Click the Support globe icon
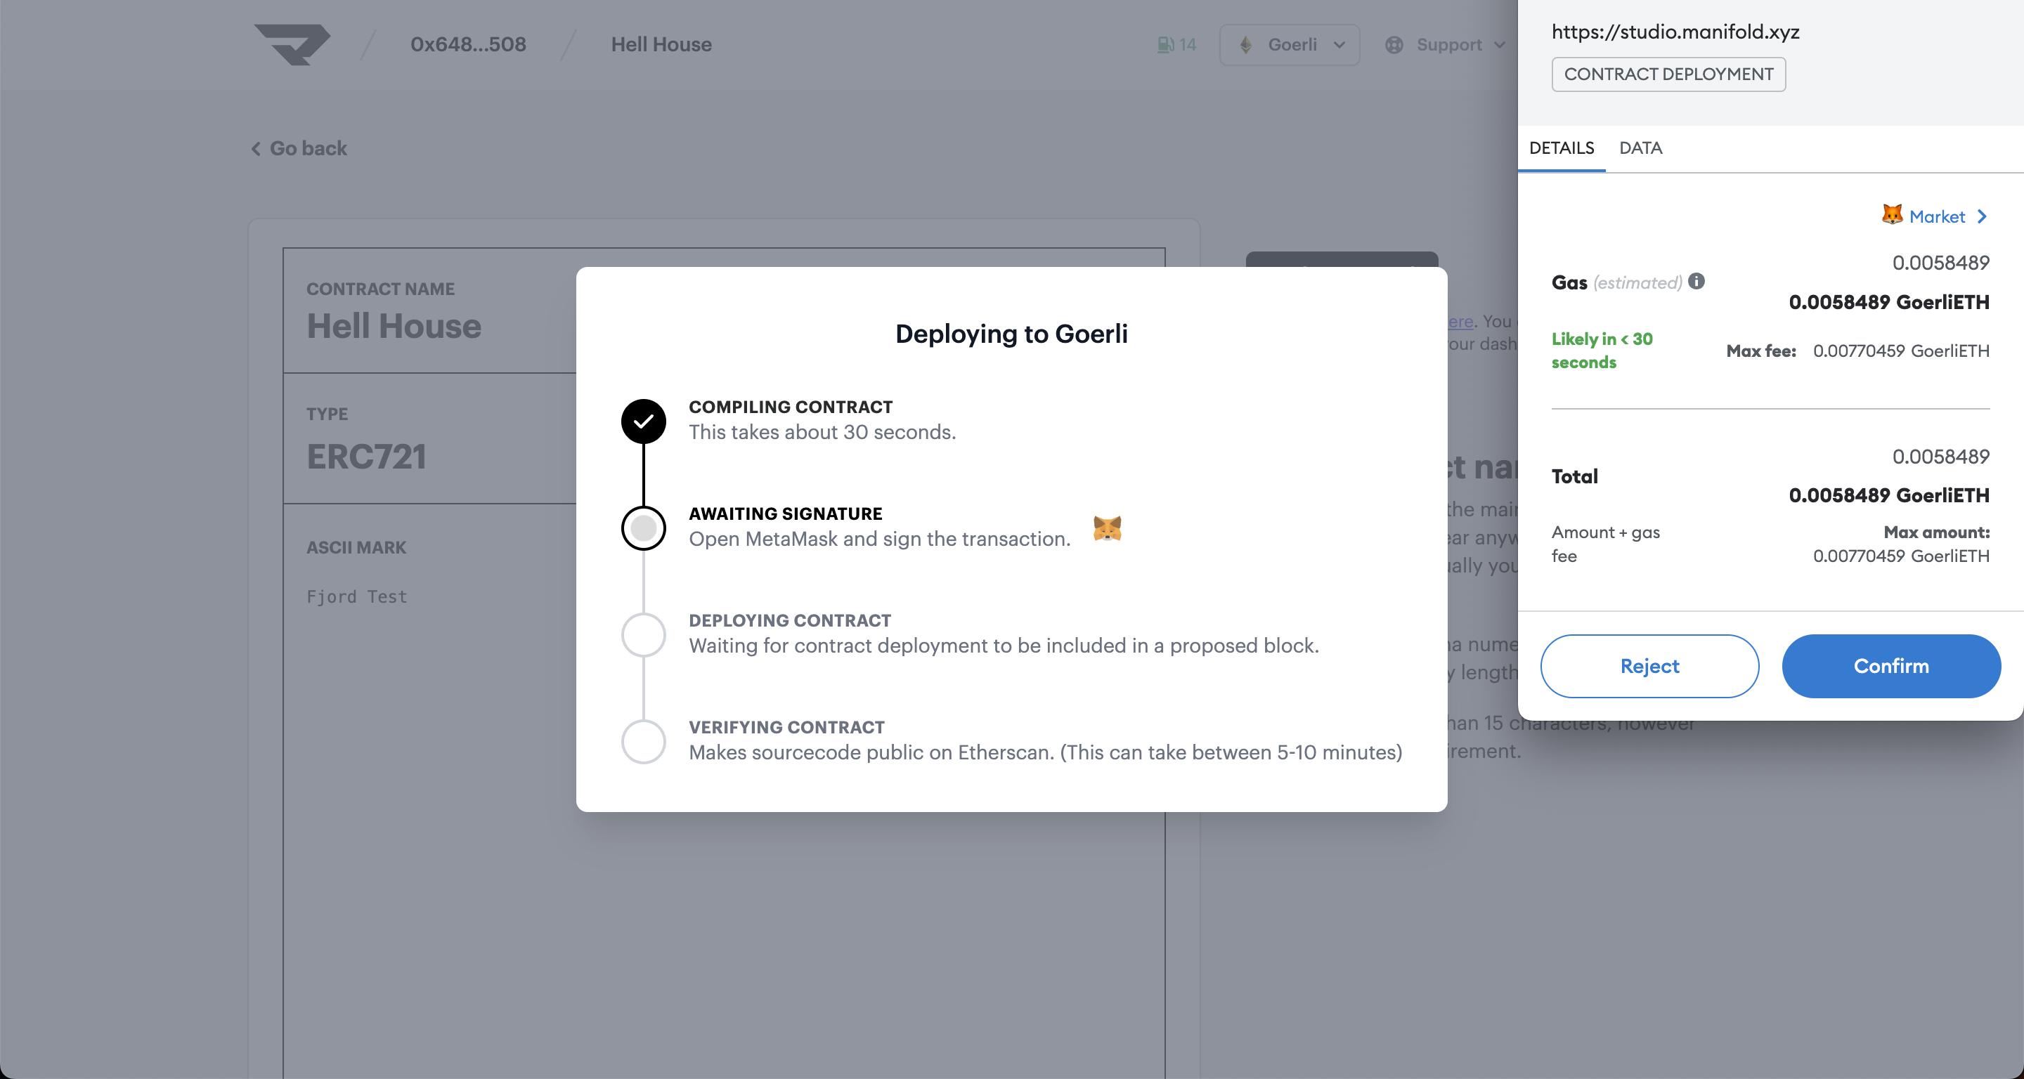Viewport: 2024px width, 1079px height. [1394, 45]
